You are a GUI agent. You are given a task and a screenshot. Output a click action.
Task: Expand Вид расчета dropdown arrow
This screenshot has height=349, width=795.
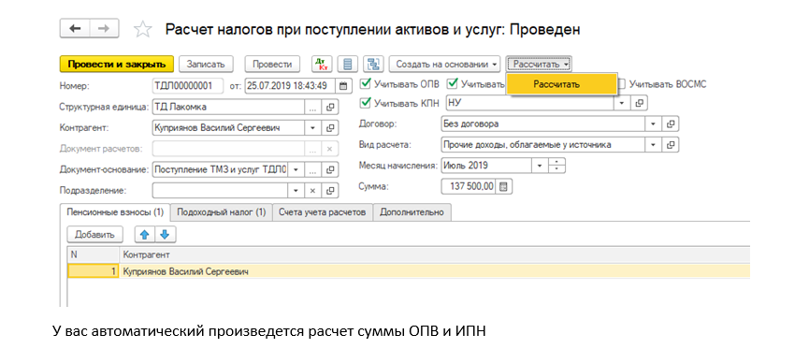(653, 145)
